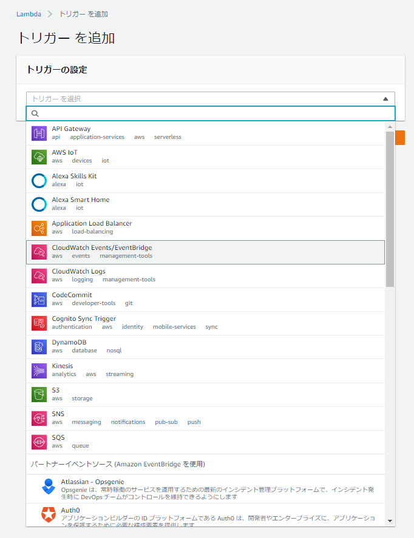Open the trigger selection combo box
This screenshot has height=538, width=414.
[211, 99]
